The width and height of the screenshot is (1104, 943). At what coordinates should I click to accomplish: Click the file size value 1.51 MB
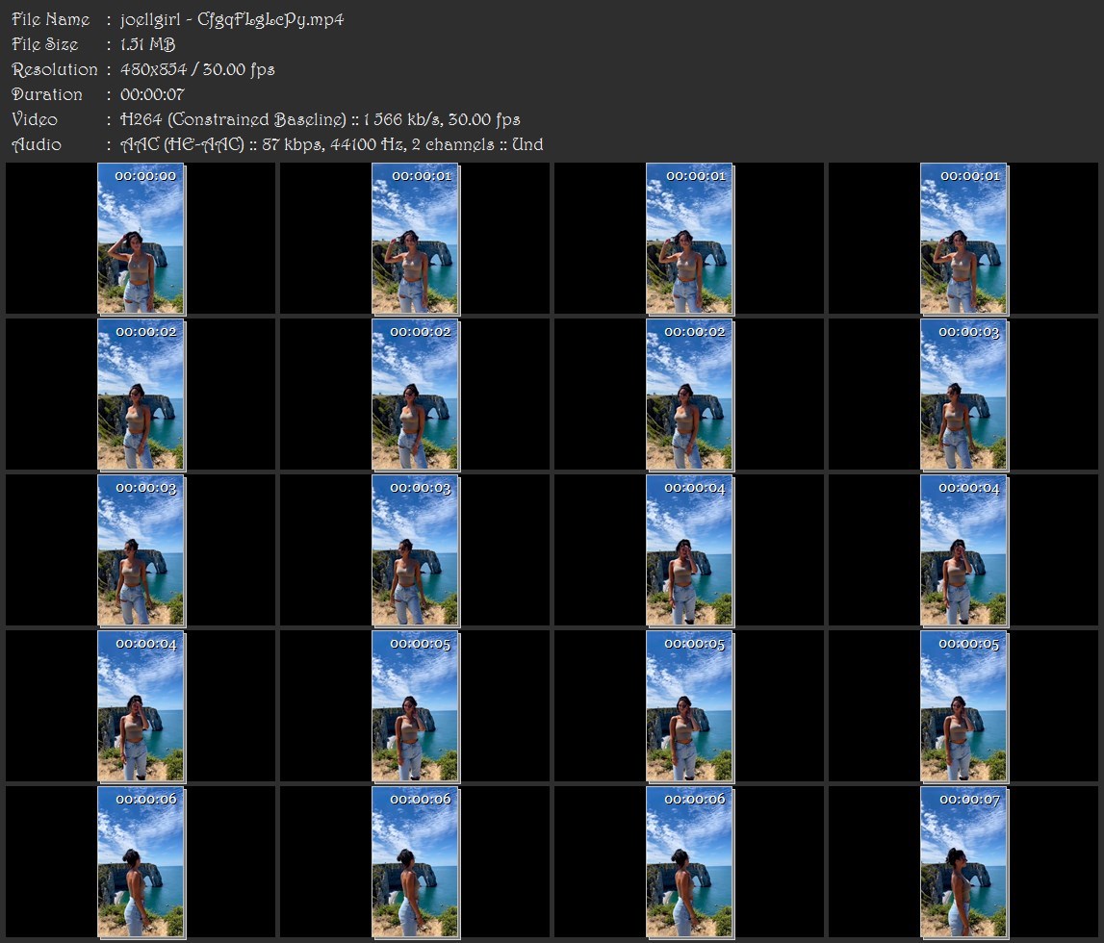coord(147,44)
